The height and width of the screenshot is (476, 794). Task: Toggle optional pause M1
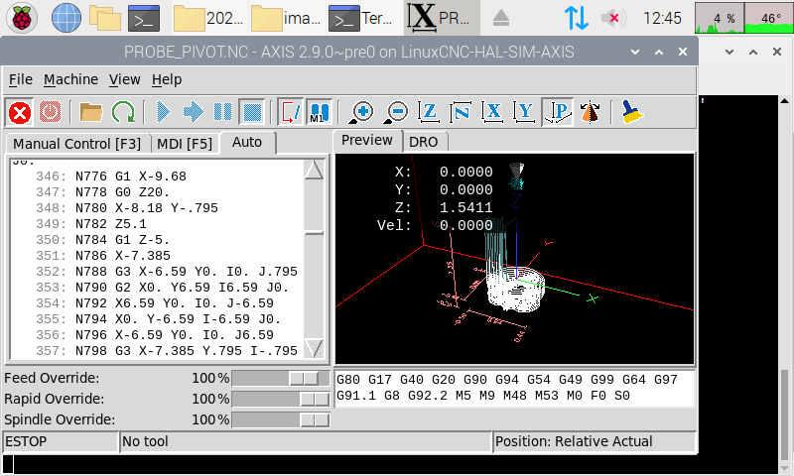[320, 112]
